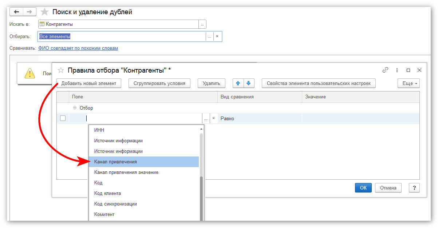Collapse the "Отбор" group

tap(75, 108)
